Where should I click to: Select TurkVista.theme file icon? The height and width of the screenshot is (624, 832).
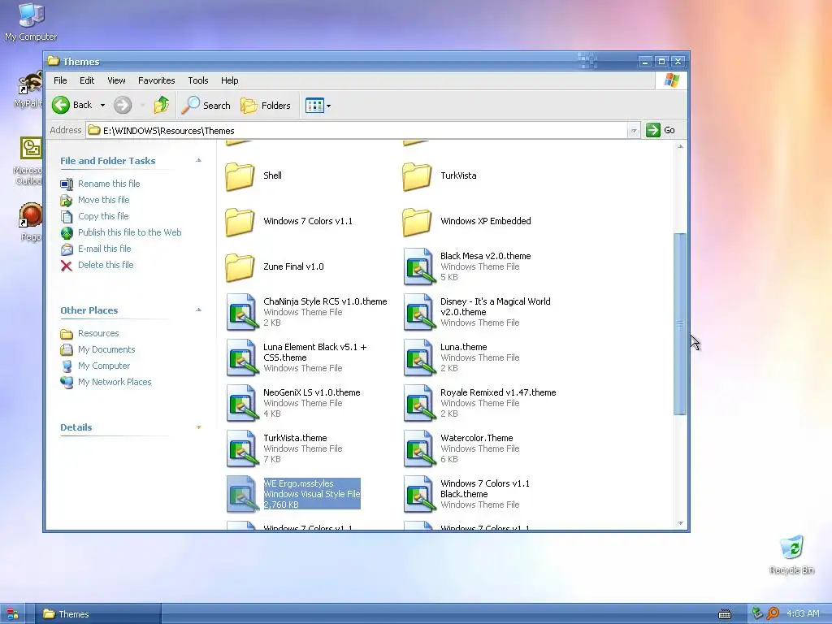[x=242, y=448]
